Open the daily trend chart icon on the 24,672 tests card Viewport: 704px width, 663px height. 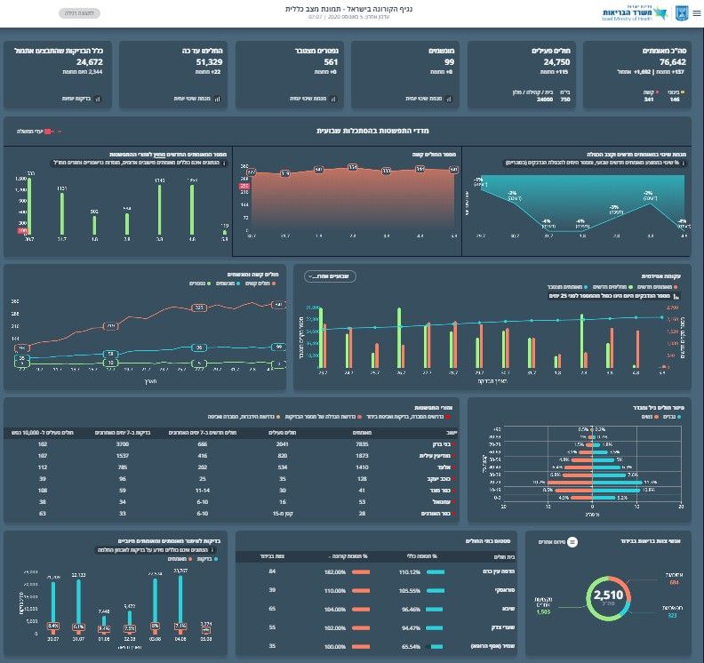click(x=98, y=99)
